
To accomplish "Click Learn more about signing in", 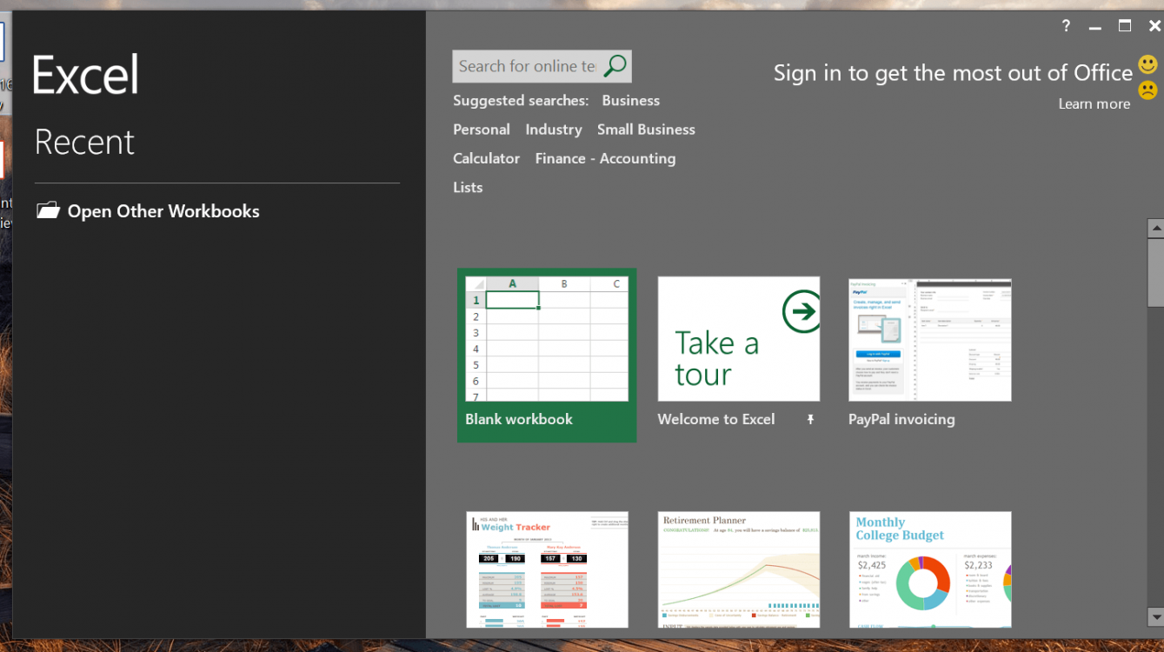I will (1094, 103).
